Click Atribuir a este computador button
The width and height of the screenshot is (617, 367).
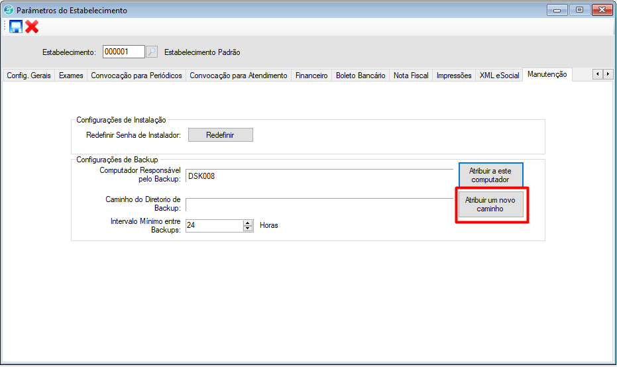pyautogui.click(x=490, y=175)
